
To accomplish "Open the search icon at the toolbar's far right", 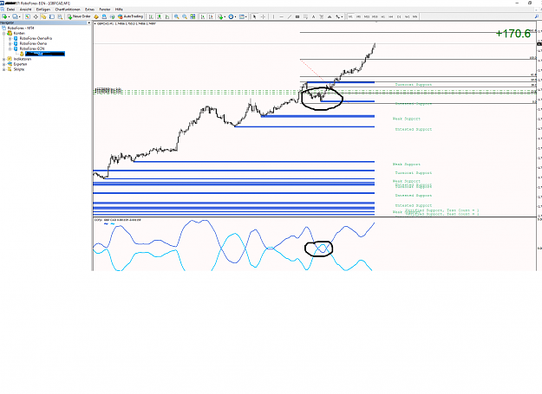I will (x=537, y=16).
